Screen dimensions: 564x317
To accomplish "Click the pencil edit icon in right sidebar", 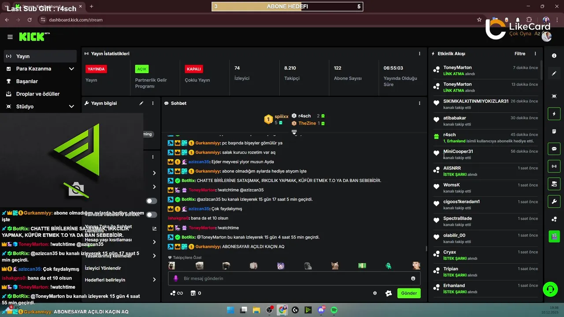I will coord(554,73).
